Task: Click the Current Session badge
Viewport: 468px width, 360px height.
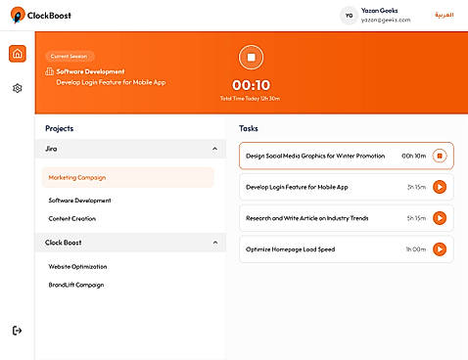Action: (x=70, y=57)
